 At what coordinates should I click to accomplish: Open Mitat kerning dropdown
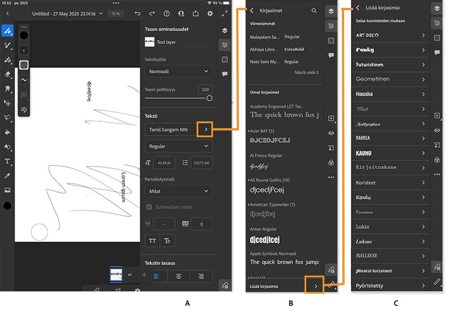[179, 191]
